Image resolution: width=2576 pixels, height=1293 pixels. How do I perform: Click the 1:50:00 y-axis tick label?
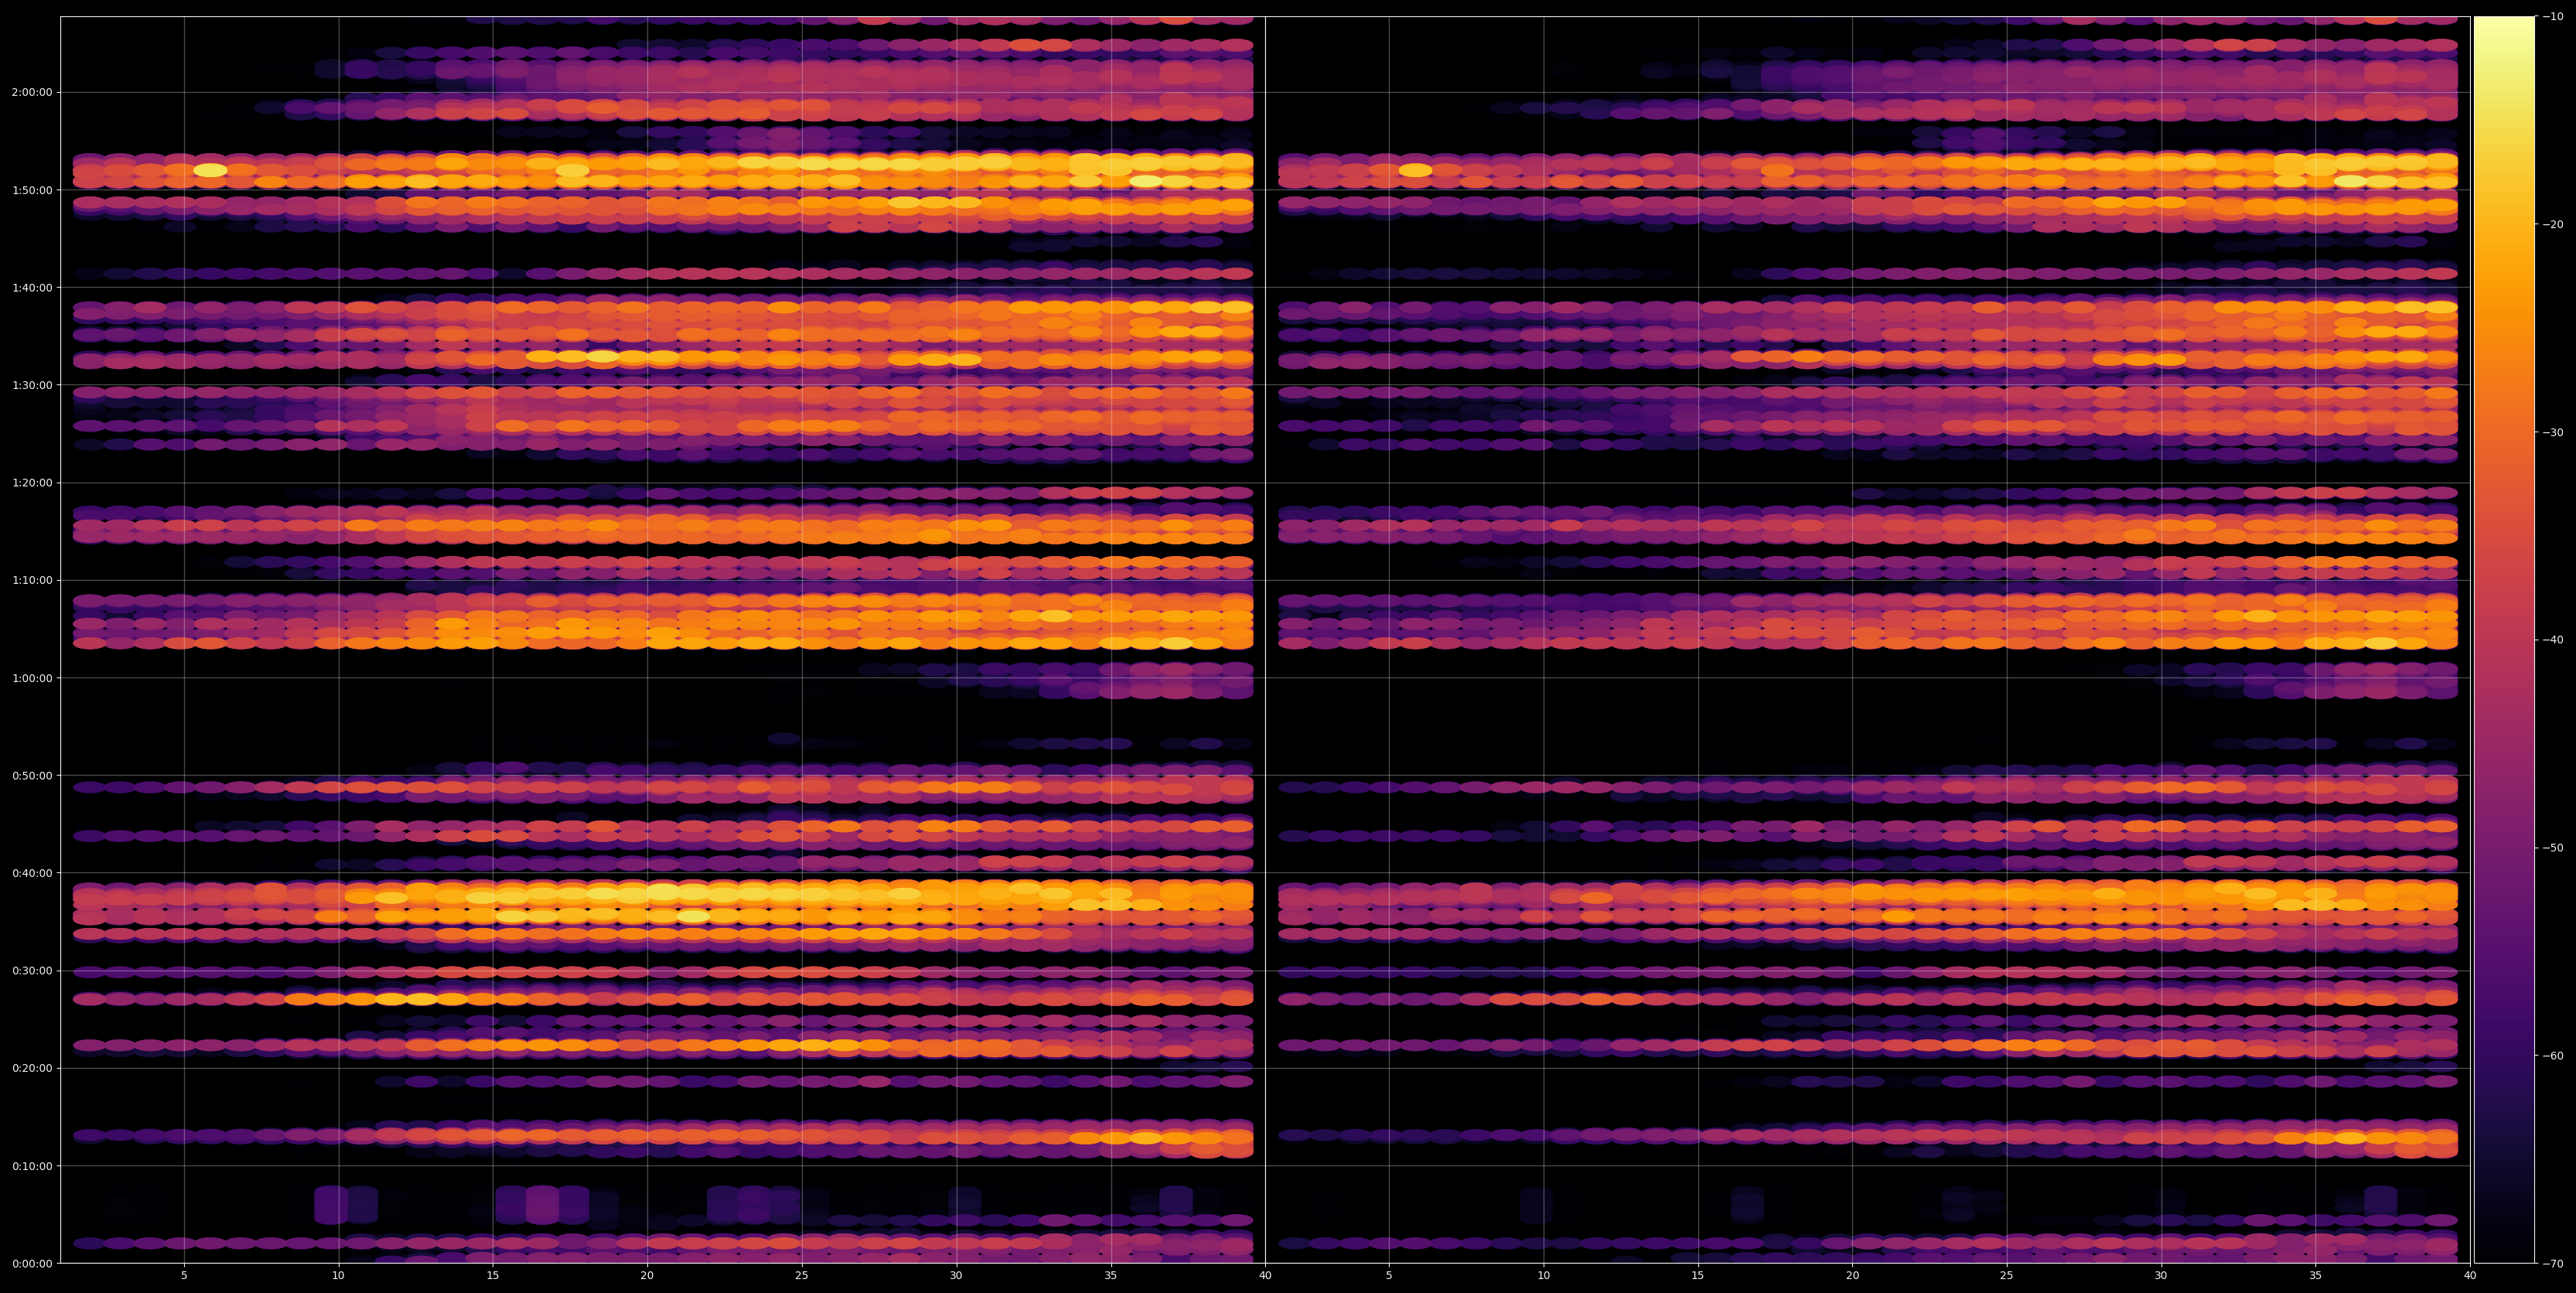click(32, 190)
